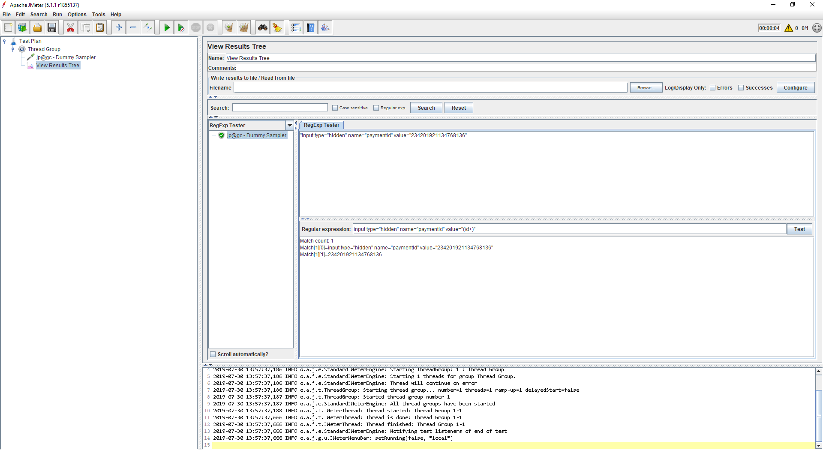The height and width of the screenshot is (450, 823).
Task: Click the Clear All double-broom icon
Action: point(244,28)
